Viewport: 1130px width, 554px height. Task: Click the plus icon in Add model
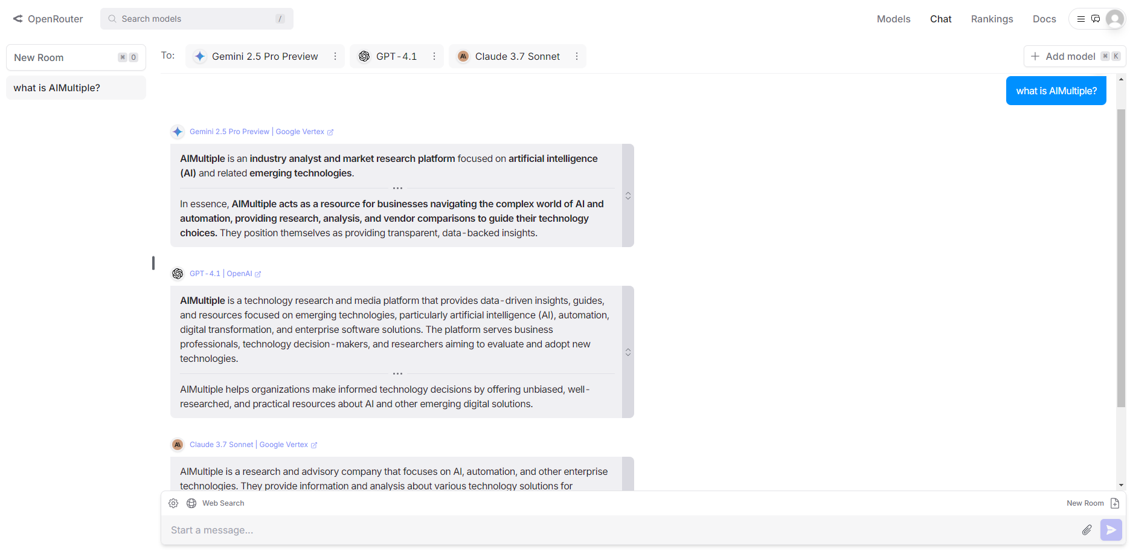coord(1035,56)
